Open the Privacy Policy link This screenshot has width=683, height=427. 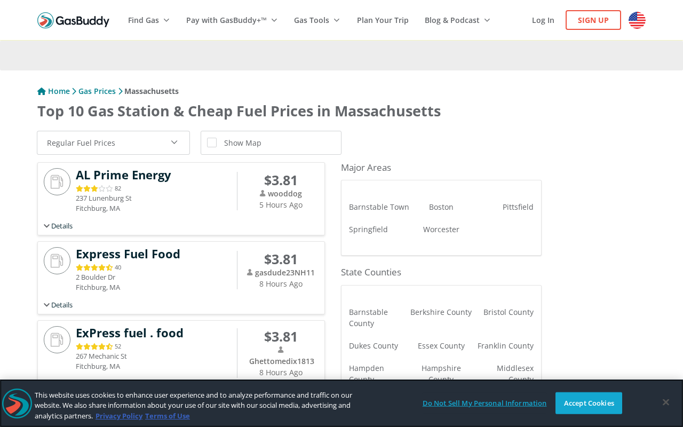pos(119,416)
